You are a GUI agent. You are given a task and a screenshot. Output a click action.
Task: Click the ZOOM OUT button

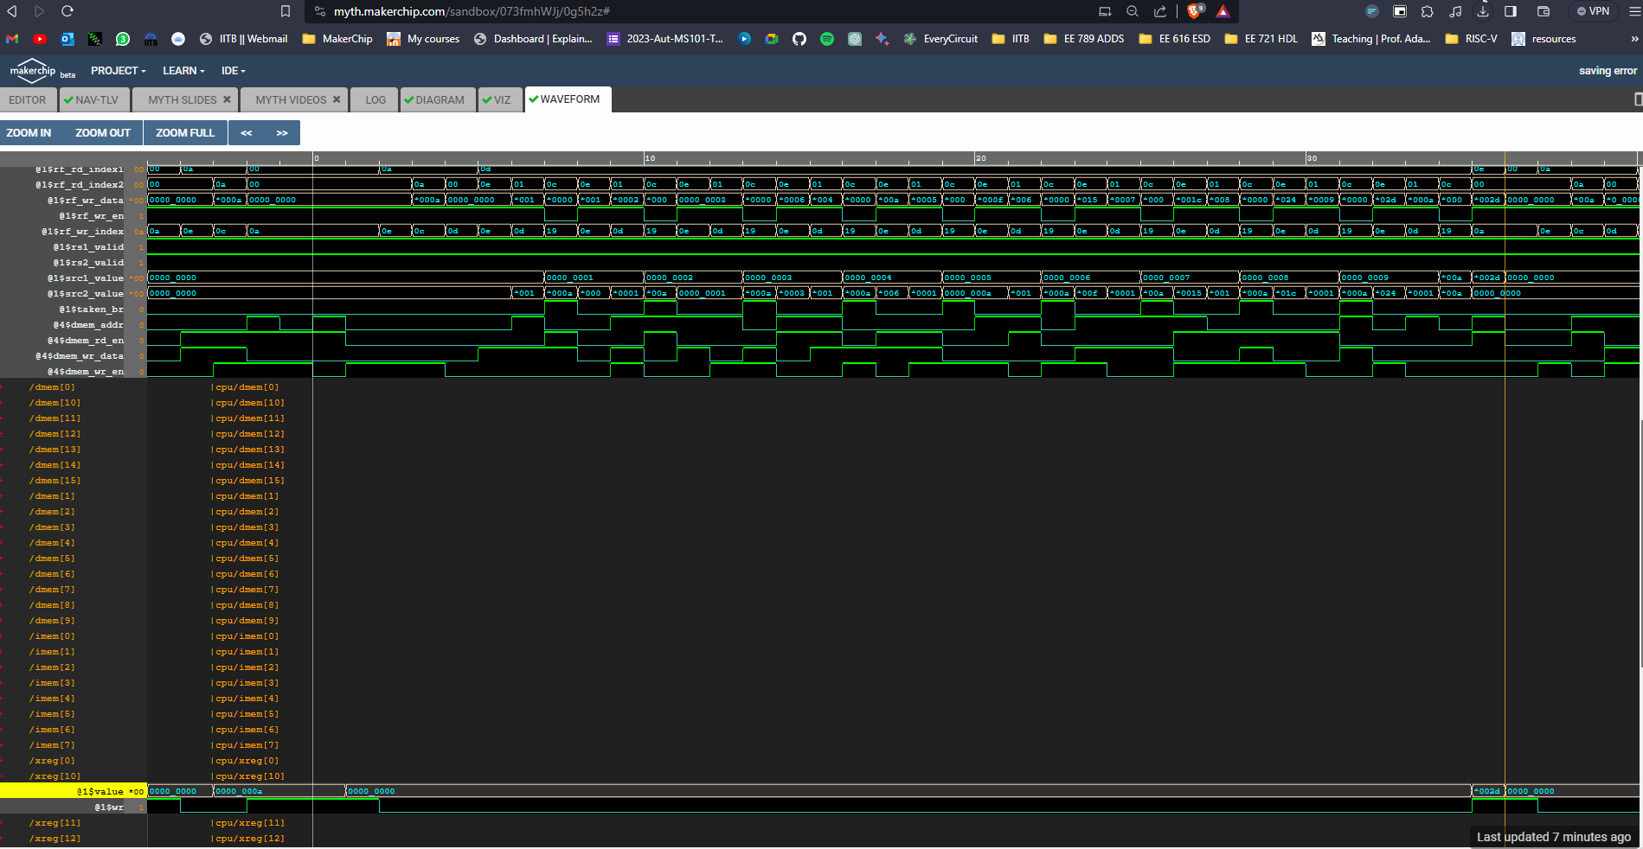pyautogui.click(x=102, y=133)
